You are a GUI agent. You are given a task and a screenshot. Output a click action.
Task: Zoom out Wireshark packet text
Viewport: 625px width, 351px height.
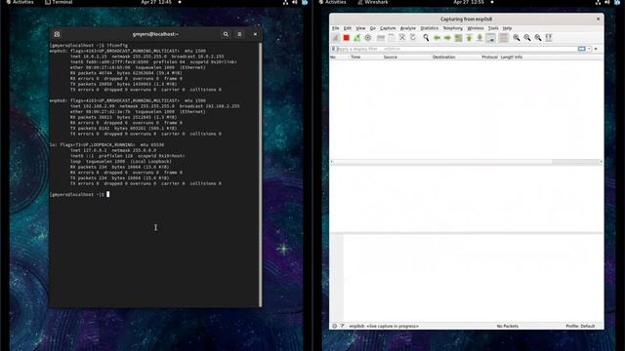[527, 38]
